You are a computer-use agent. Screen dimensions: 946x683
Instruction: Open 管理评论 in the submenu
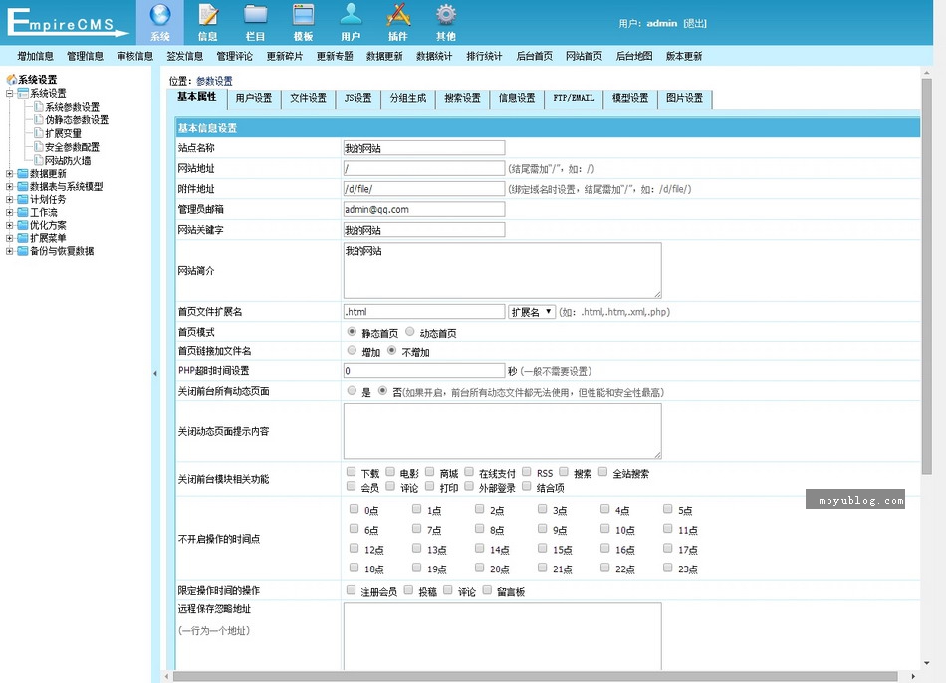click(x=235, y=56)
